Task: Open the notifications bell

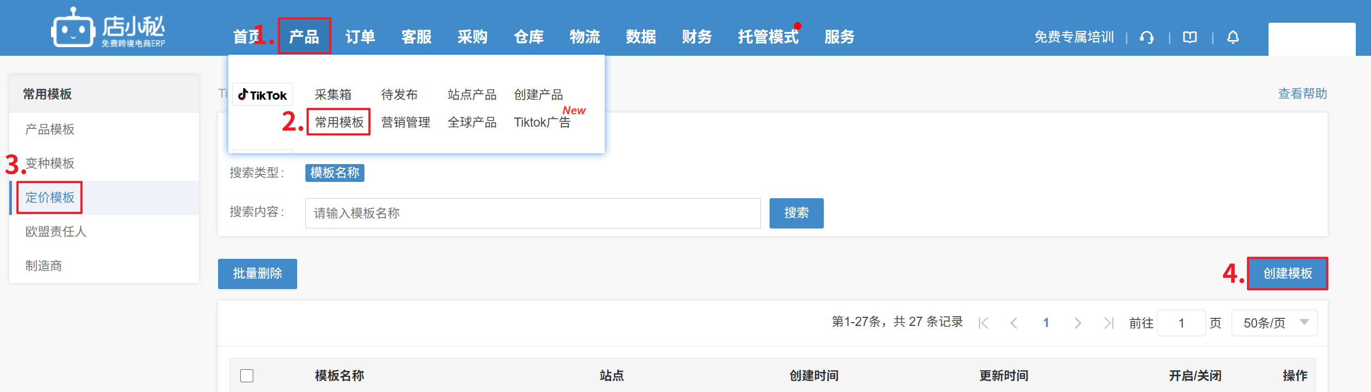Action: [x=1233, y=37]
